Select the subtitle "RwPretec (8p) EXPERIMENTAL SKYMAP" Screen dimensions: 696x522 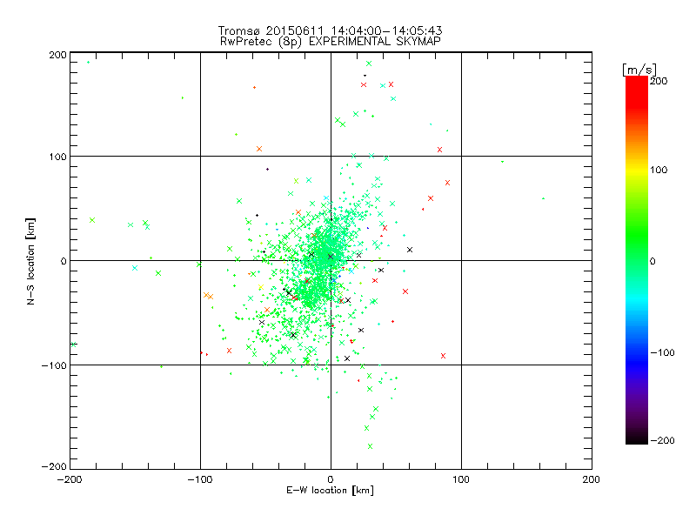tap(331, 42)
